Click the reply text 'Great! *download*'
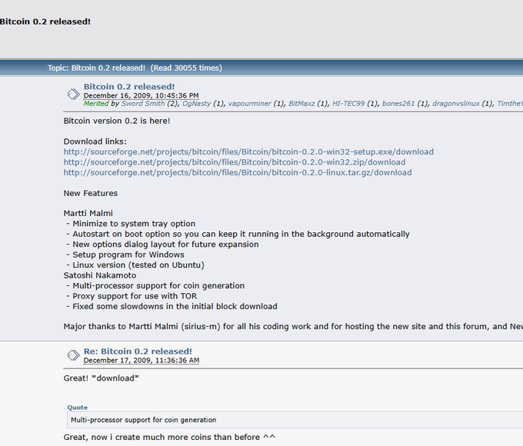Image resolution: width=523 pixels, height=446 pixels. click(x=101, y=378)
